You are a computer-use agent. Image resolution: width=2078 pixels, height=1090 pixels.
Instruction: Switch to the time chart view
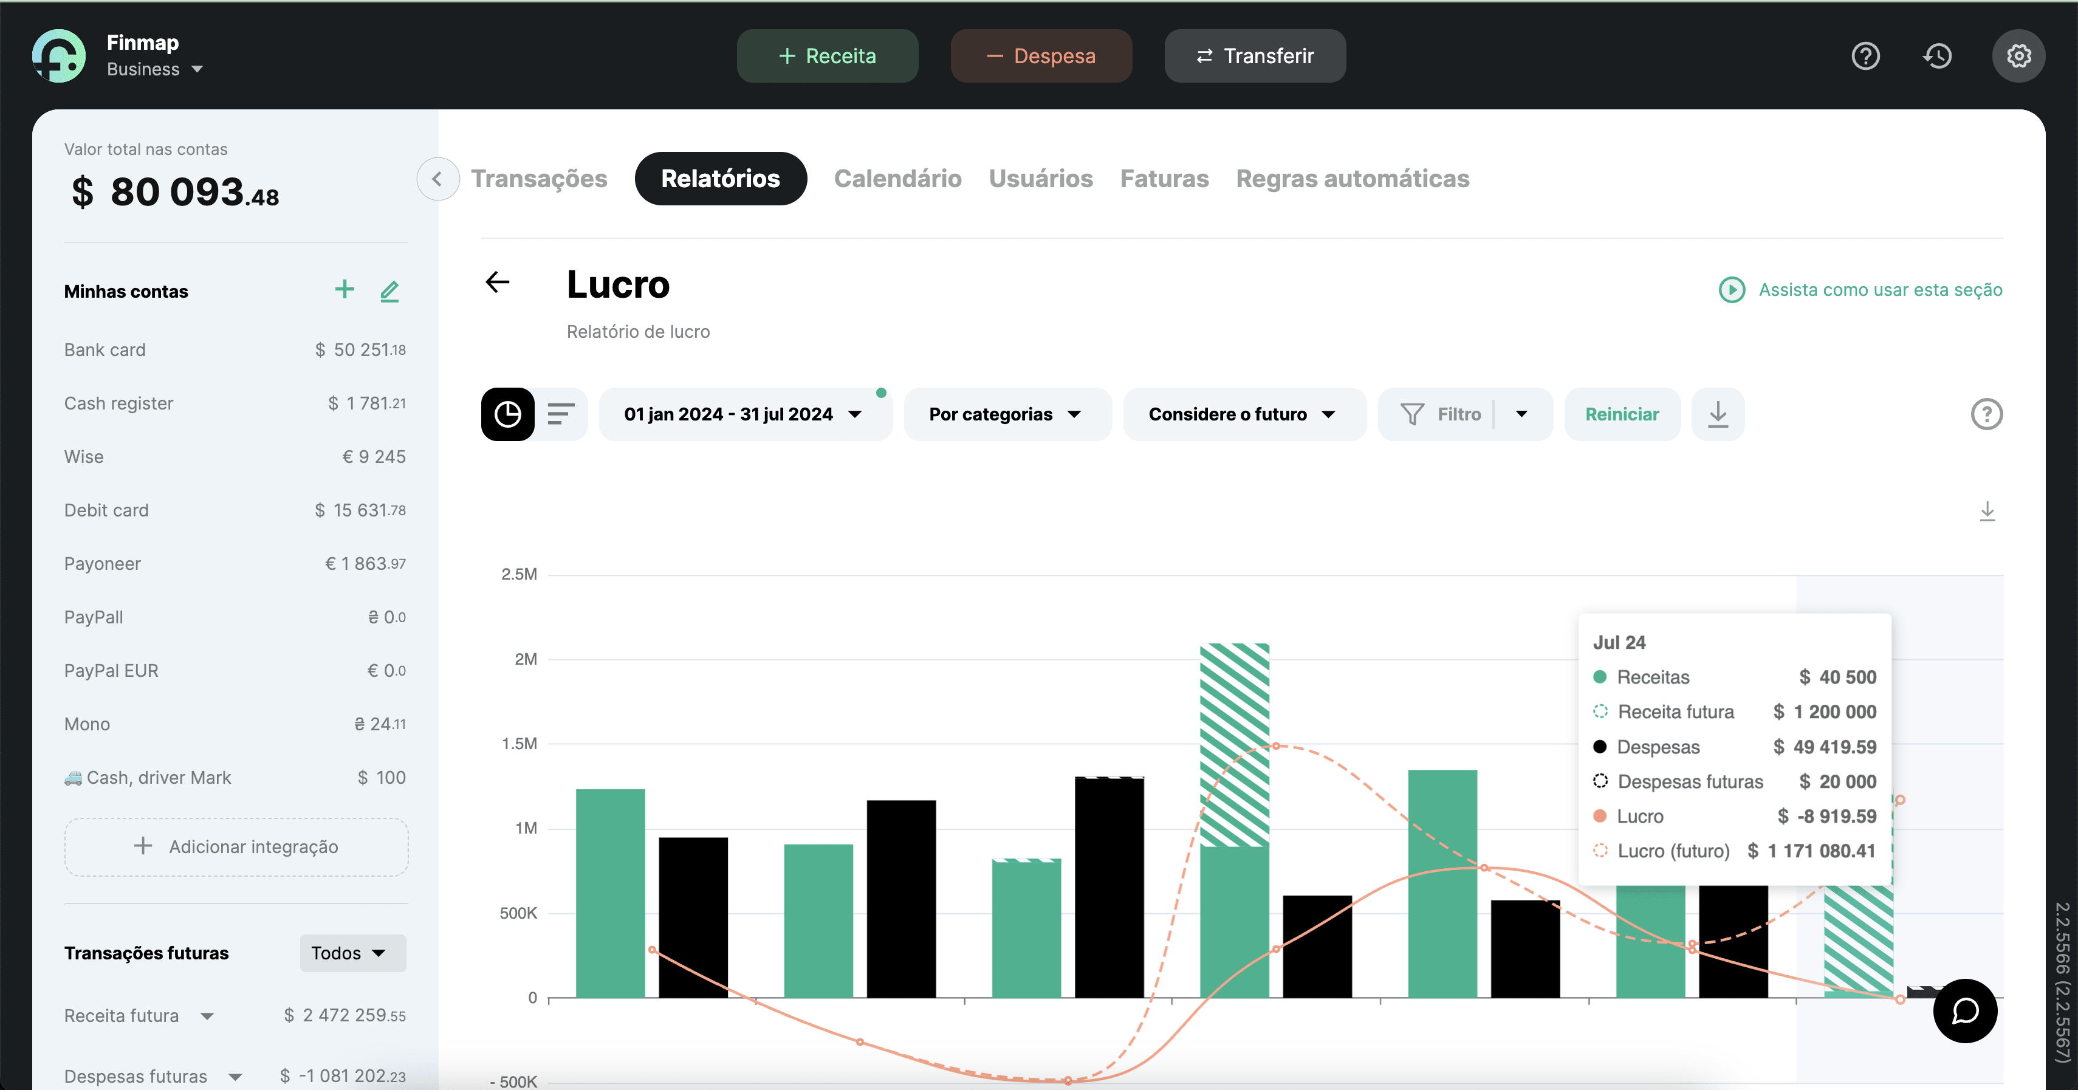point(507,414)
